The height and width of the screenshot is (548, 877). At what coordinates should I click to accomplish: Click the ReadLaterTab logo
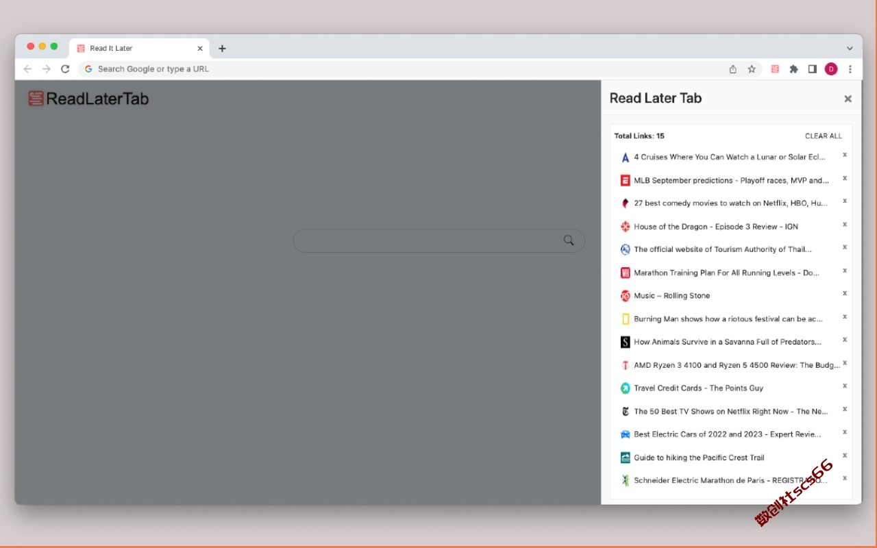point(88,99)
